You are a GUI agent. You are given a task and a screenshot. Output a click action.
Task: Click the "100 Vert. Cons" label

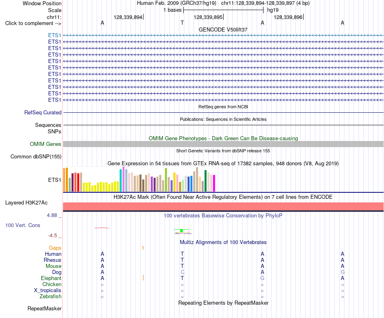pyautogui.click(x=23, y=225)
